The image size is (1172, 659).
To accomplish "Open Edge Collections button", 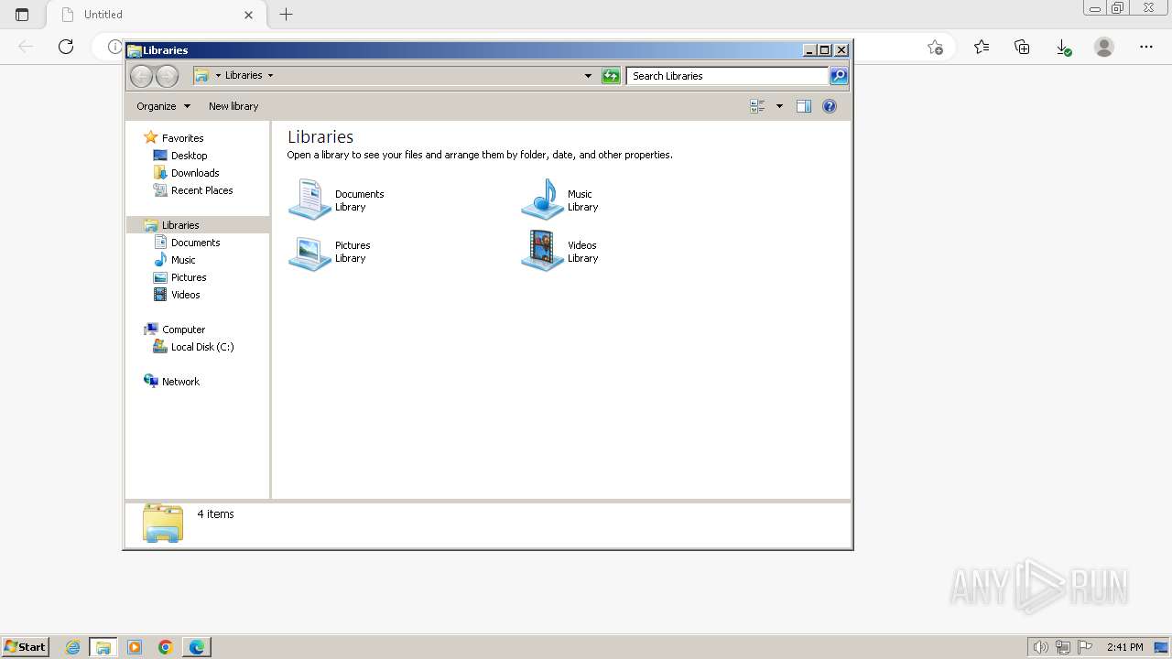I will [1022, 47].
